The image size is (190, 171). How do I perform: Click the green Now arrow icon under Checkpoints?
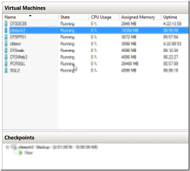20,153
